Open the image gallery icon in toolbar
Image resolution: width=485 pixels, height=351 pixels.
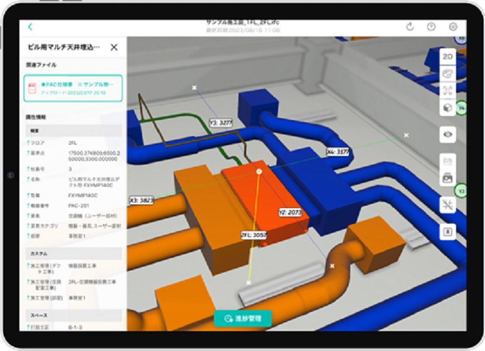click(447, 178)
